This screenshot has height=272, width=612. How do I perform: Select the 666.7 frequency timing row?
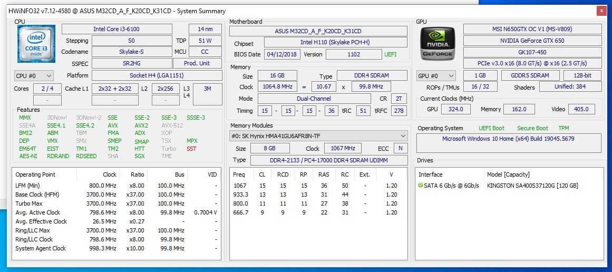[x=318, y=212]
